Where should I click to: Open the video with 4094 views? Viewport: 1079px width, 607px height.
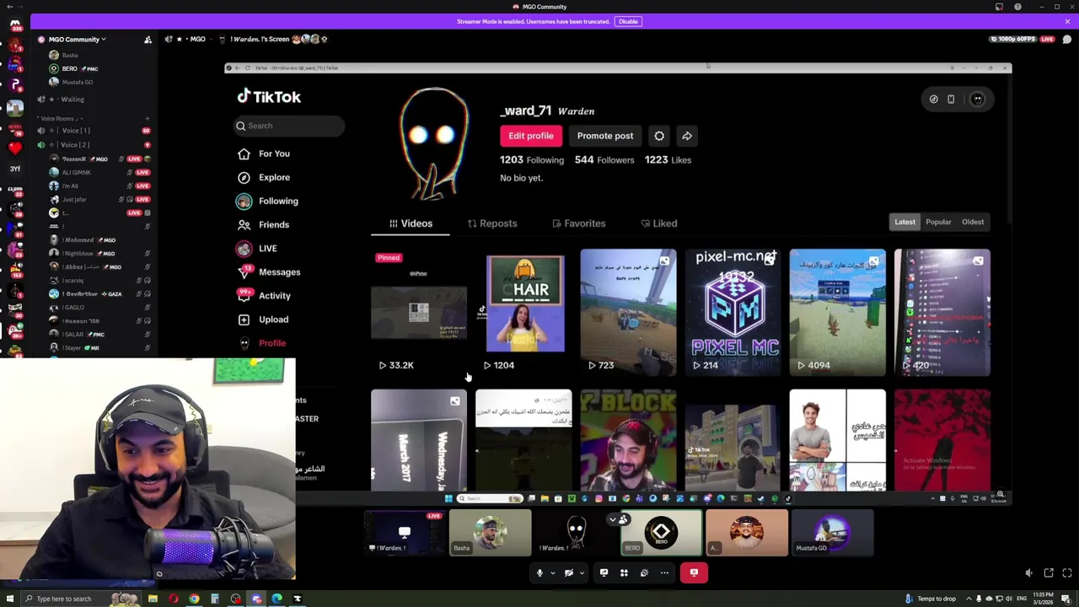(x=837, y=312)
